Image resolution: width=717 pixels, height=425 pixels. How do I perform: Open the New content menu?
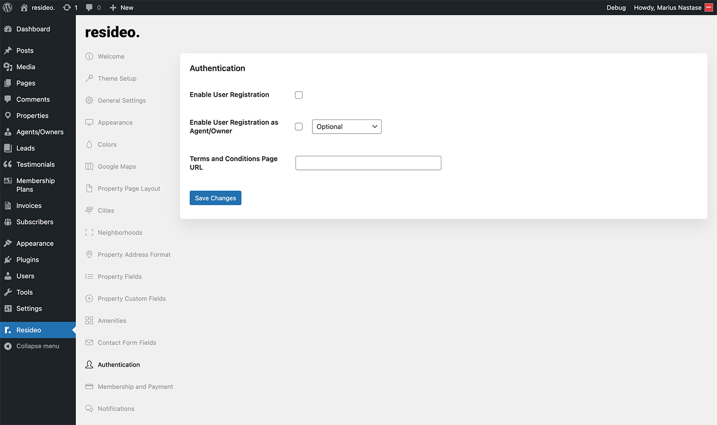pyautogui.click(x=122, y=8)
